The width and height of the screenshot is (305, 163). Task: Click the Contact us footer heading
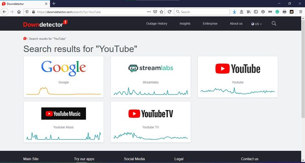[x=250, y=159]
